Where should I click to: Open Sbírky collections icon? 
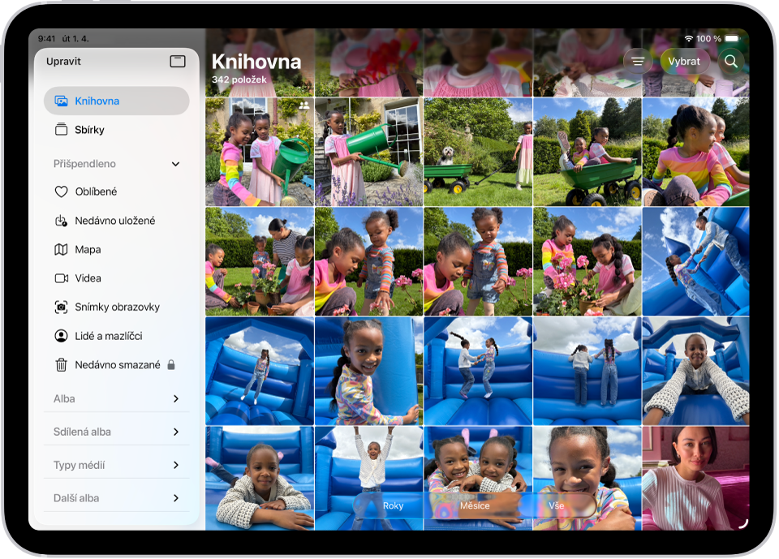pyautogui.click(x=61, y=130)
